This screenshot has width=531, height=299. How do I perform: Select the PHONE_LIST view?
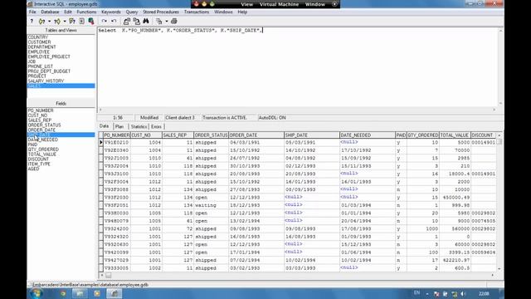point(41,66)
